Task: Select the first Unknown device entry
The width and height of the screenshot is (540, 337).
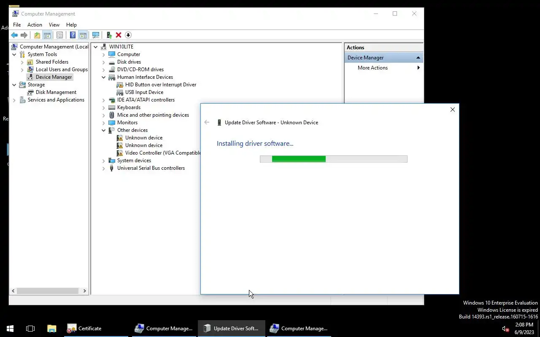Action: pyautogui.click(x=144, y=138)
